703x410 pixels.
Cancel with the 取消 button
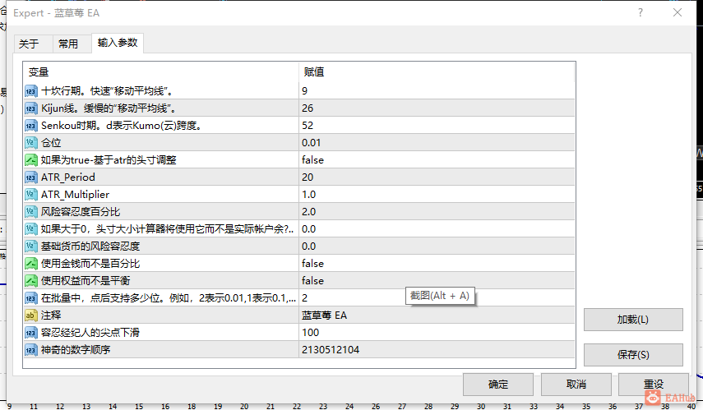click(576, 385)
